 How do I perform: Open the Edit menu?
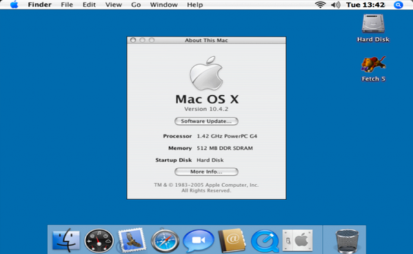[x=89, y=5]
